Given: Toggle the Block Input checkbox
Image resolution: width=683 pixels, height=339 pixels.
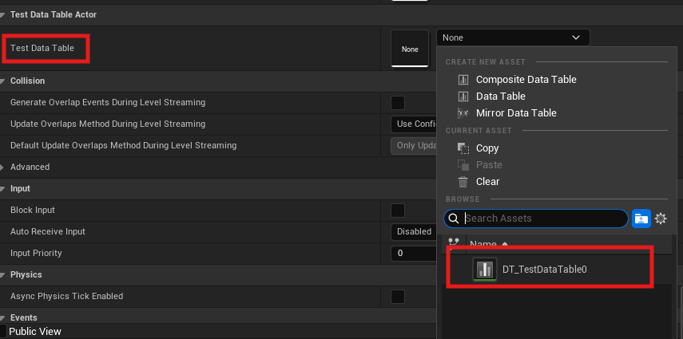Looking at the screenshot, I should click(x=397, y=211).
